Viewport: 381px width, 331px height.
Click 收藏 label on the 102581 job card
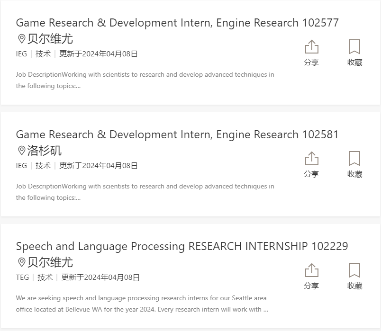[354, 174]
